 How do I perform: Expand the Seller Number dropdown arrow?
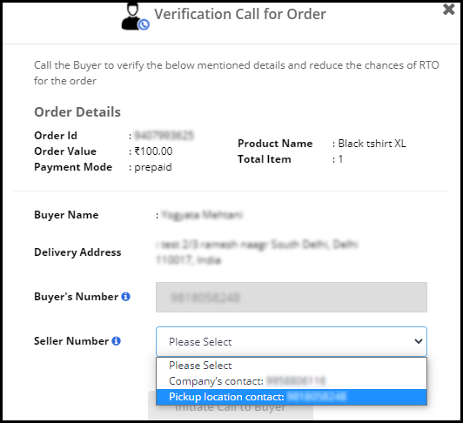pos(418,341)
